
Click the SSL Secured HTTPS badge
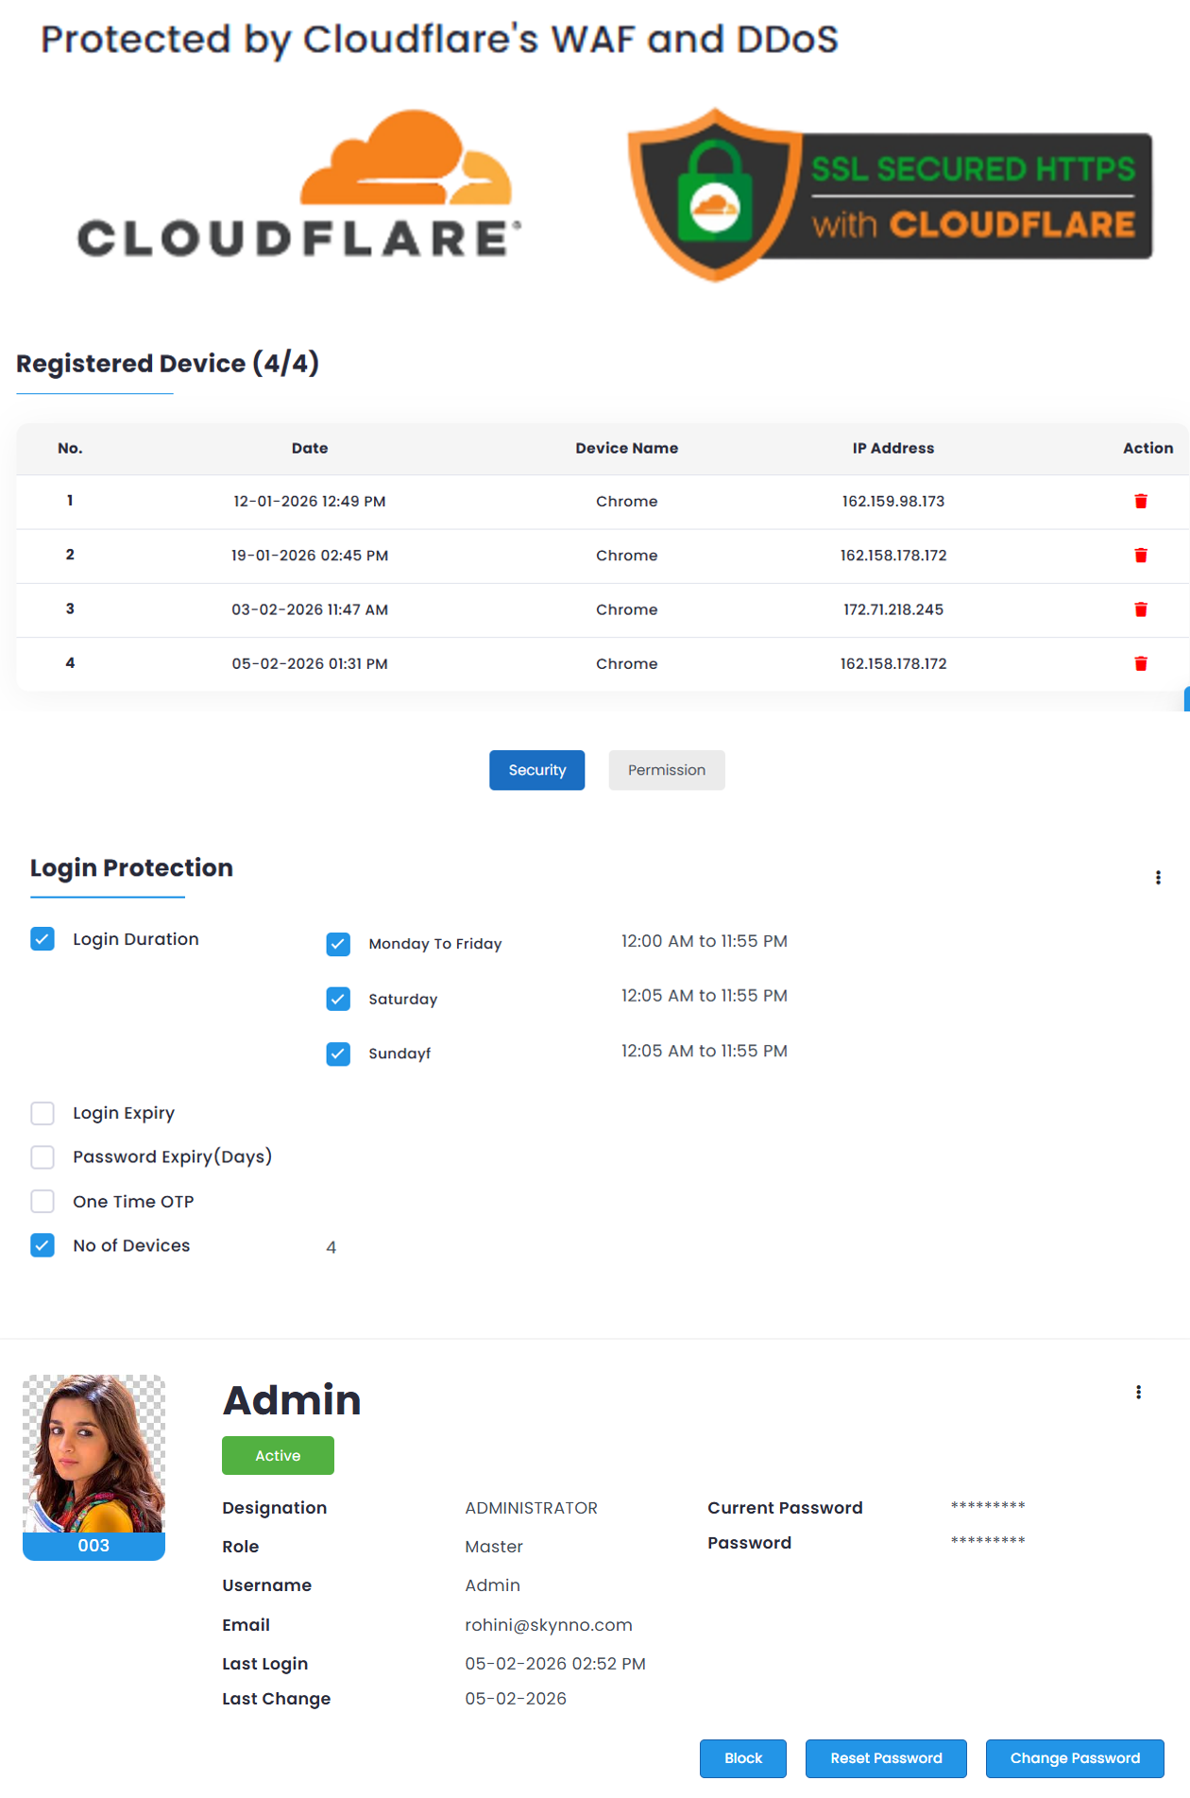pos(890,195)
